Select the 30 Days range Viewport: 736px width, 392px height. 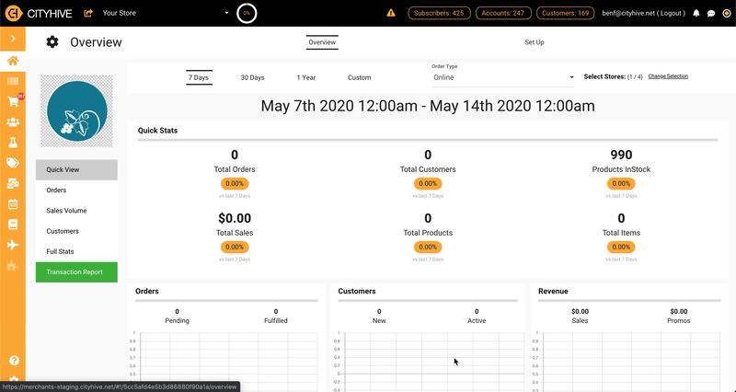pyautogui.click(x=252, y=77)
